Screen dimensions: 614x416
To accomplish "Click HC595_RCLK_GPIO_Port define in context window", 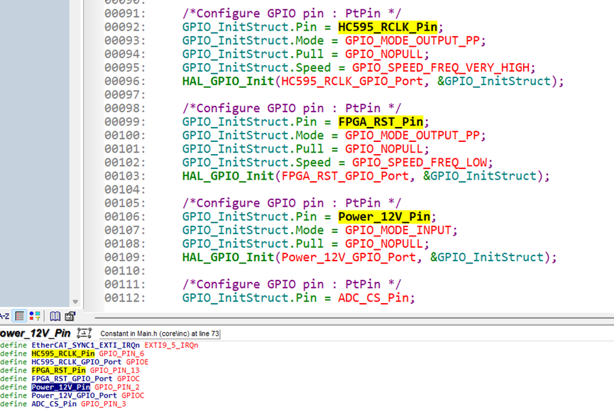I will [x=77, y=362].
